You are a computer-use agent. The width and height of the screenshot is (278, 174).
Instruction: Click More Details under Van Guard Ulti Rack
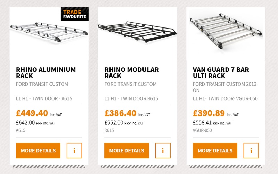(x=215, y=151)
